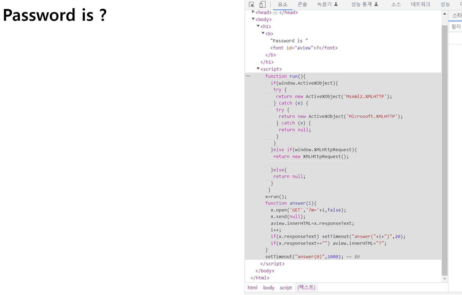Click script in the breadcrumb bar
Viewport: 462px width, 295px height.
coord(286,288)
